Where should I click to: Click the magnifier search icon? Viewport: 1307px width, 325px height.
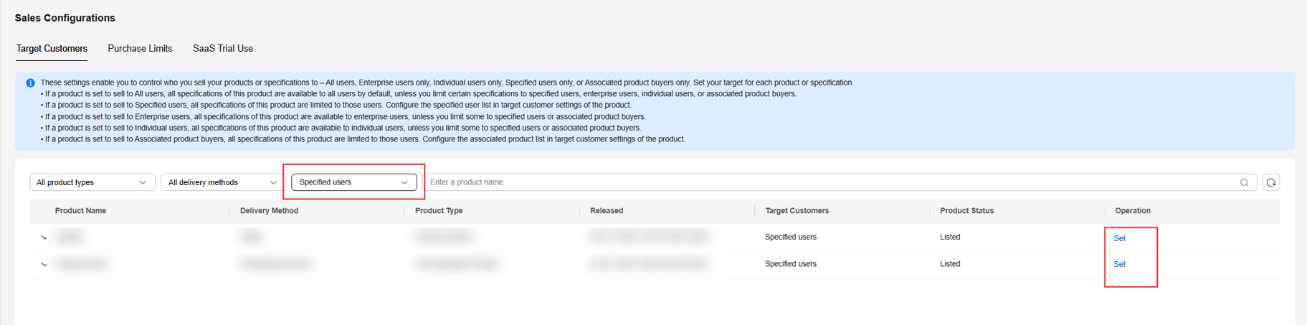(x=1244, y=182)
